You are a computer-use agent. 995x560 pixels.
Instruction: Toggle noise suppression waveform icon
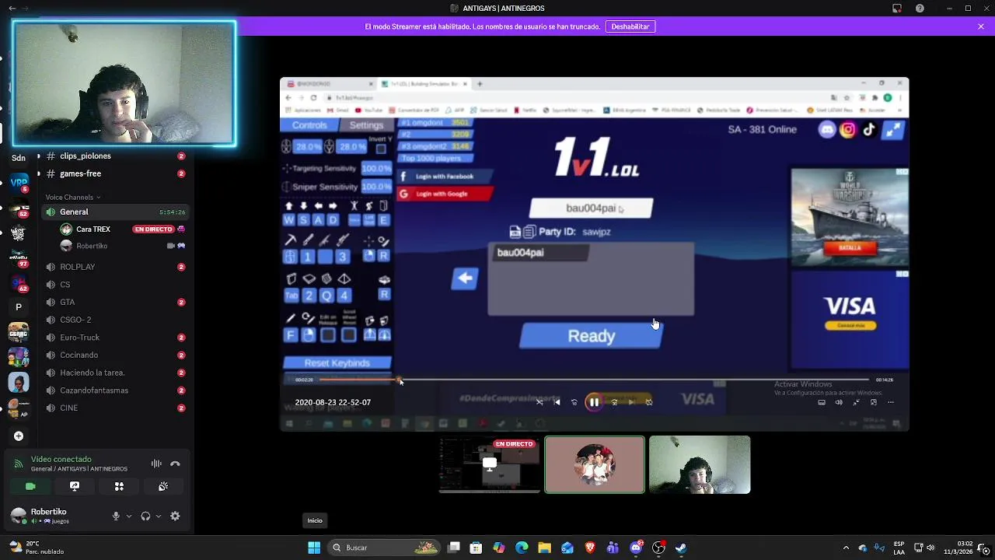(156, 464)
